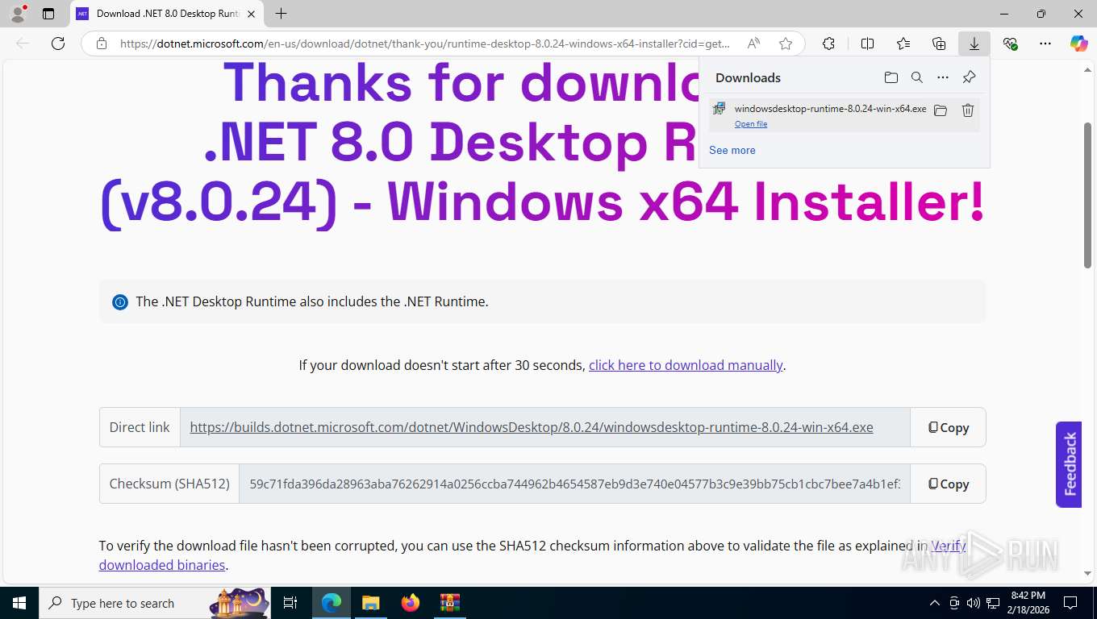Click the info icon beside Desktop Runtime note
Viewport: 1097px width, 619px height.
120,302
